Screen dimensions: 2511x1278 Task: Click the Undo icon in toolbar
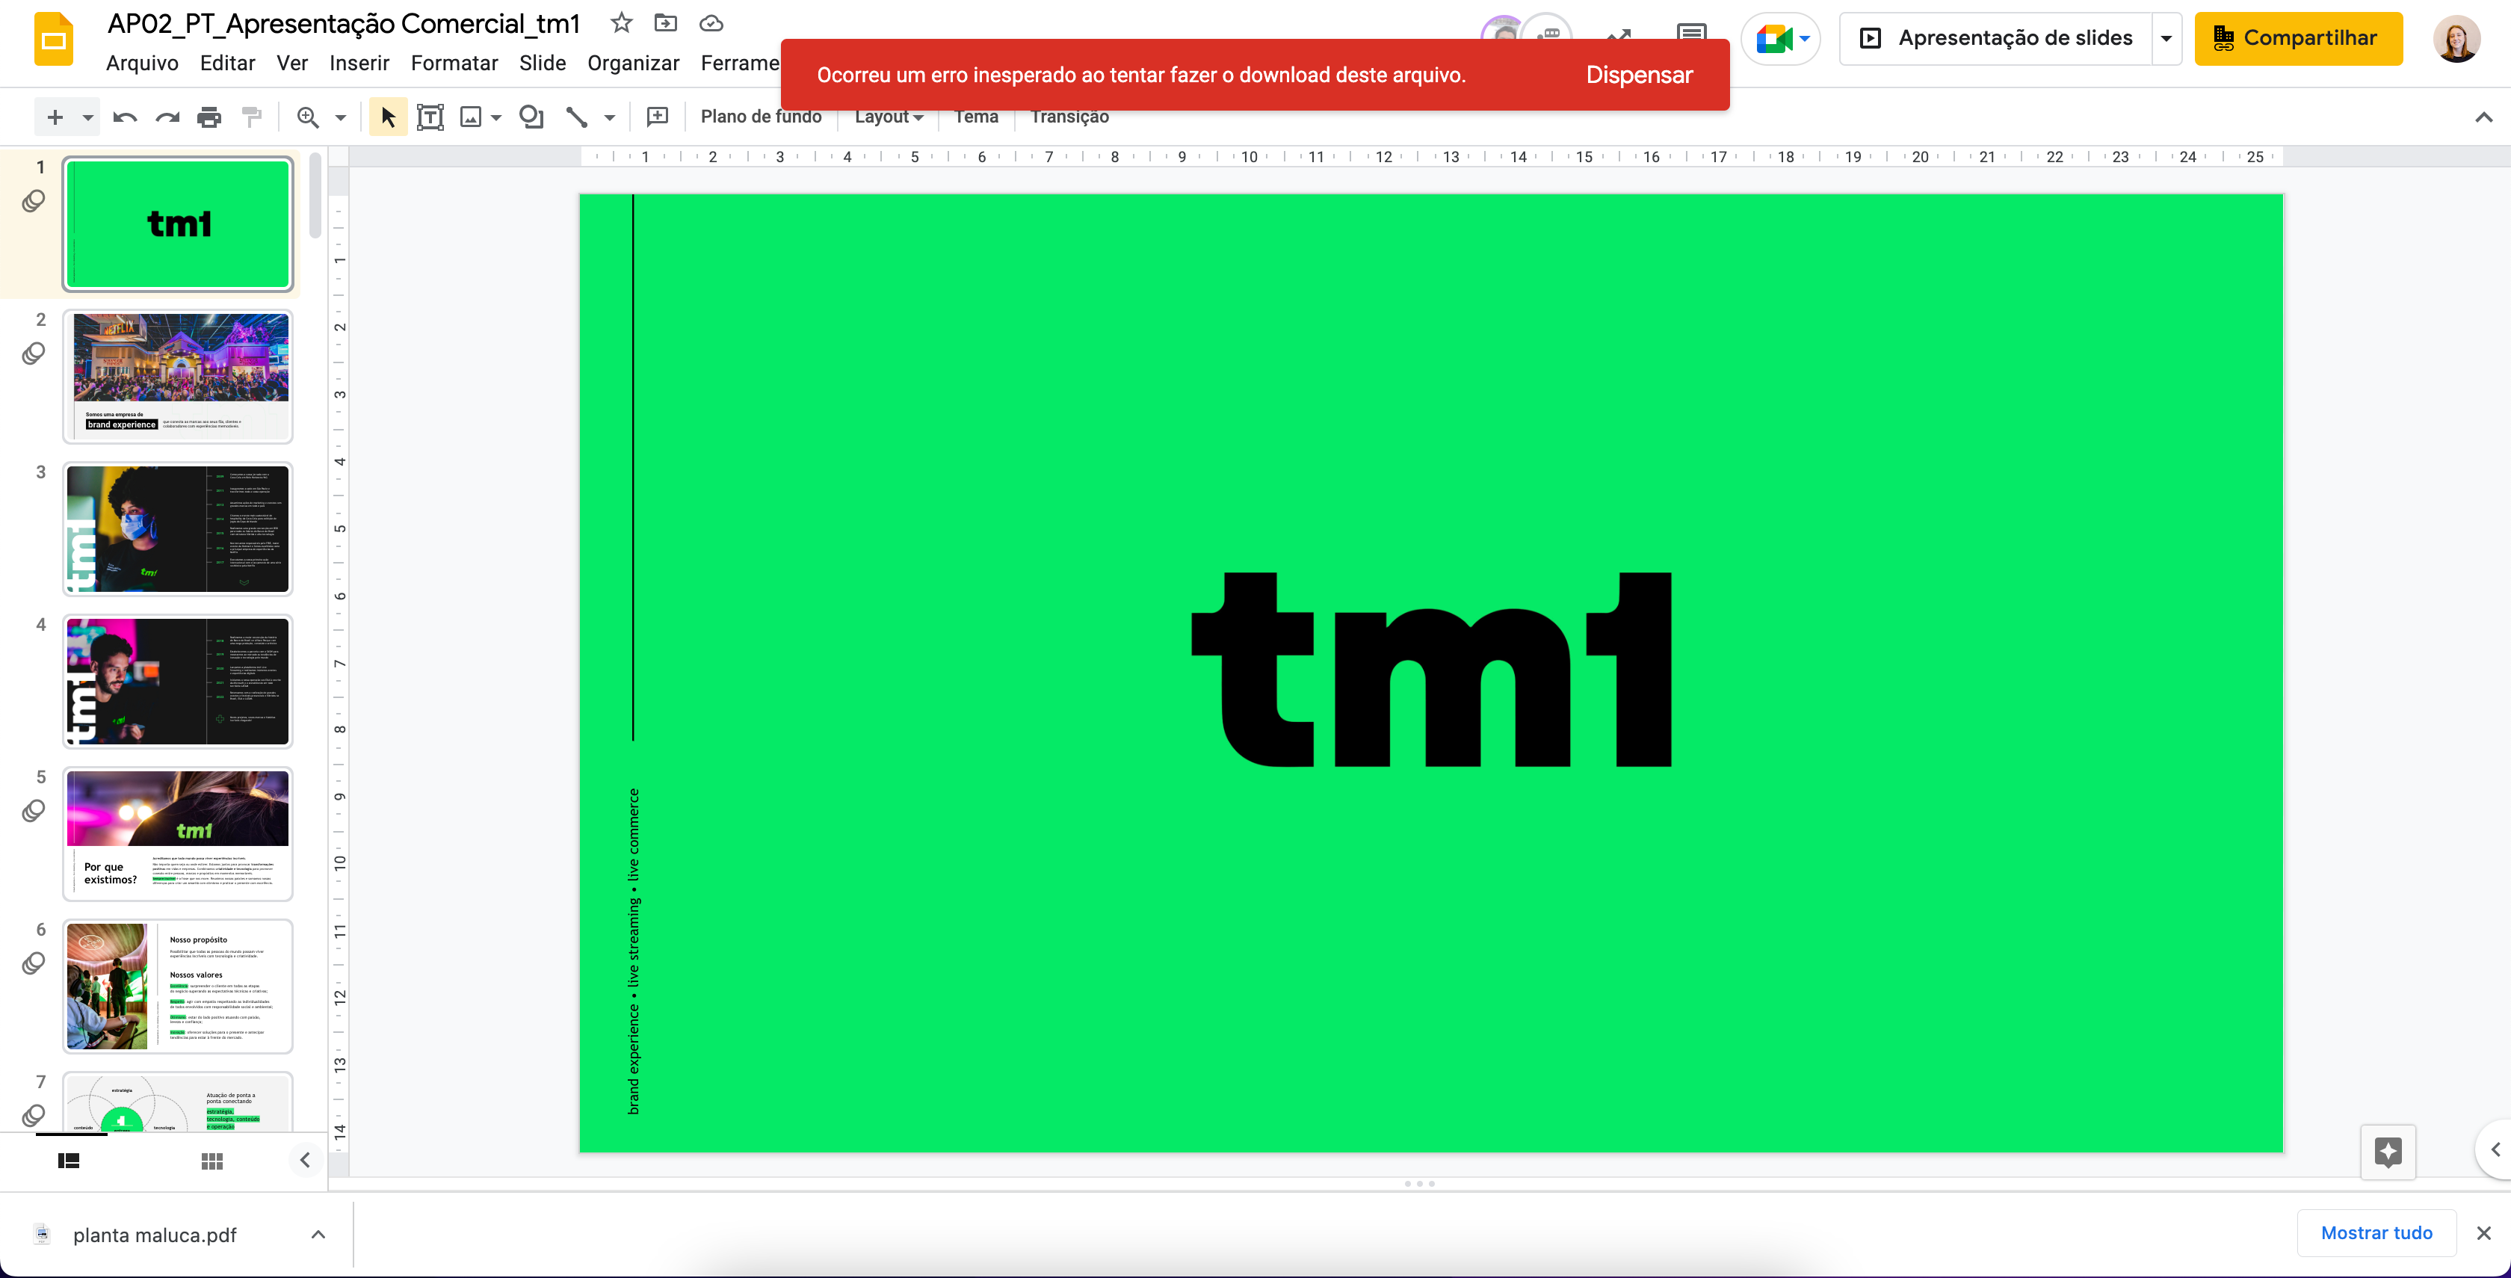click(x=124, y=116)
